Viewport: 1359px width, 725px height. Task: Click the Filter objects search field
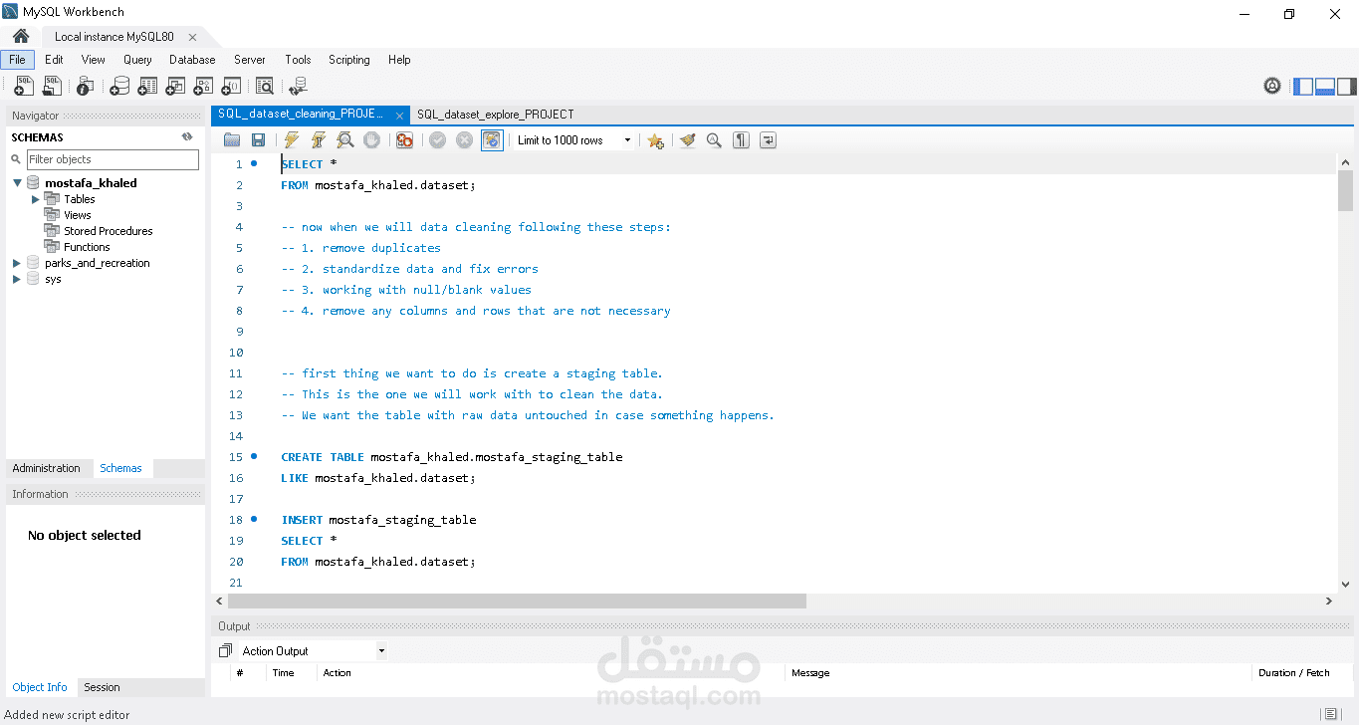coord(113,159)
